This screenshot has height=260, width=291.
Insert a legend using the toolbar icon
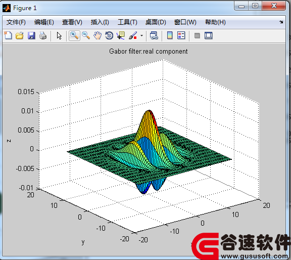coord(181,35)
